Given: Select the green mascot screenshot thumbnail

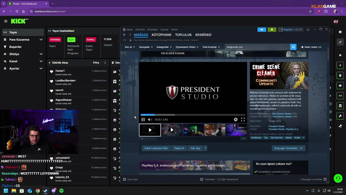Looking at the screenshot, I should [x=193, y=130].
